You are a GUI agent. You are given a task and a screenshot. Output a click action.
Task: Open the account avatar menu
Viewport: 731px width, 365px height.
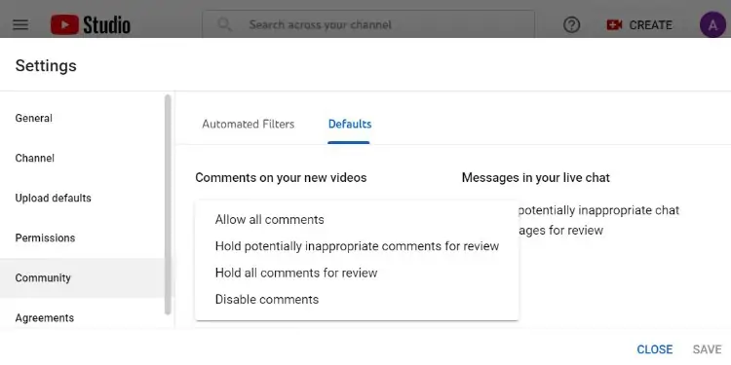point(712,24)
